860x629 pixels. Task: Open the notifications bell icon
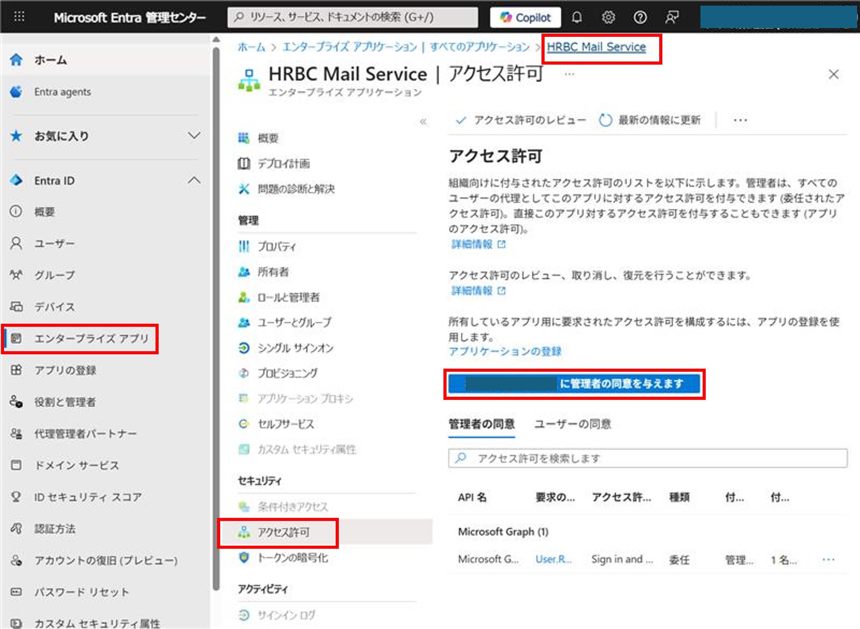577,17
